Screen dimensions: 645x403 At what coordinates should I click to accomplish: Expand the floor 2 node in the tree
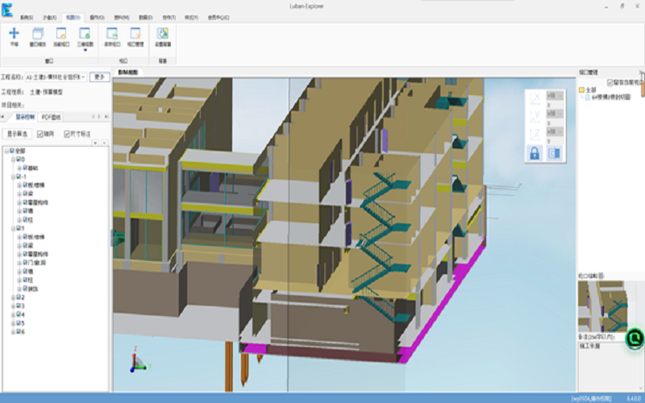tap(13, 297)
